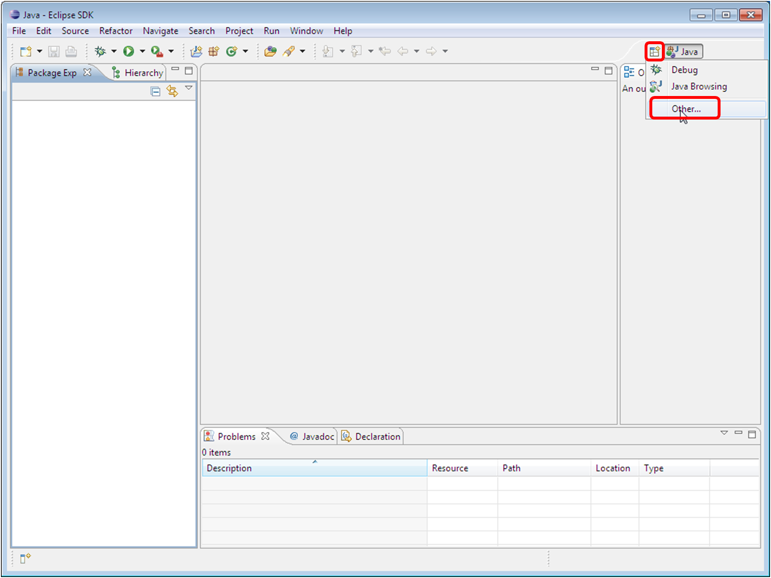Minimize the Package Explorer view

[176, 71]
